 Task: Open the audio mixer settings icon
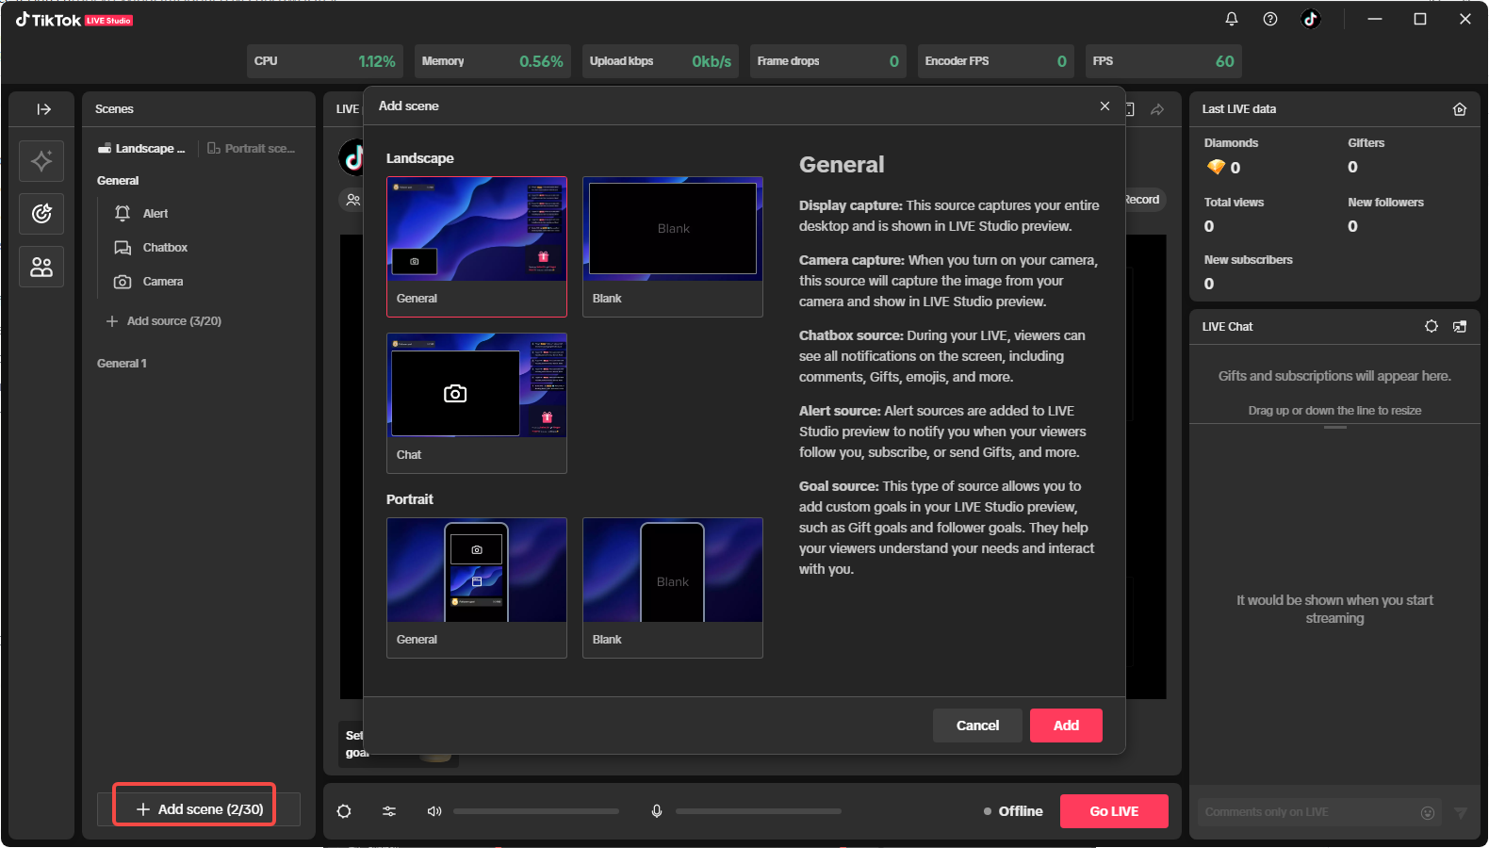point(389,811)
